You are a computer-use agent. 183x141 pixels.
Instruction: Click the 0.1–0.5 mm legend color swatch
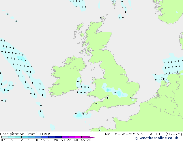[5, 137]
